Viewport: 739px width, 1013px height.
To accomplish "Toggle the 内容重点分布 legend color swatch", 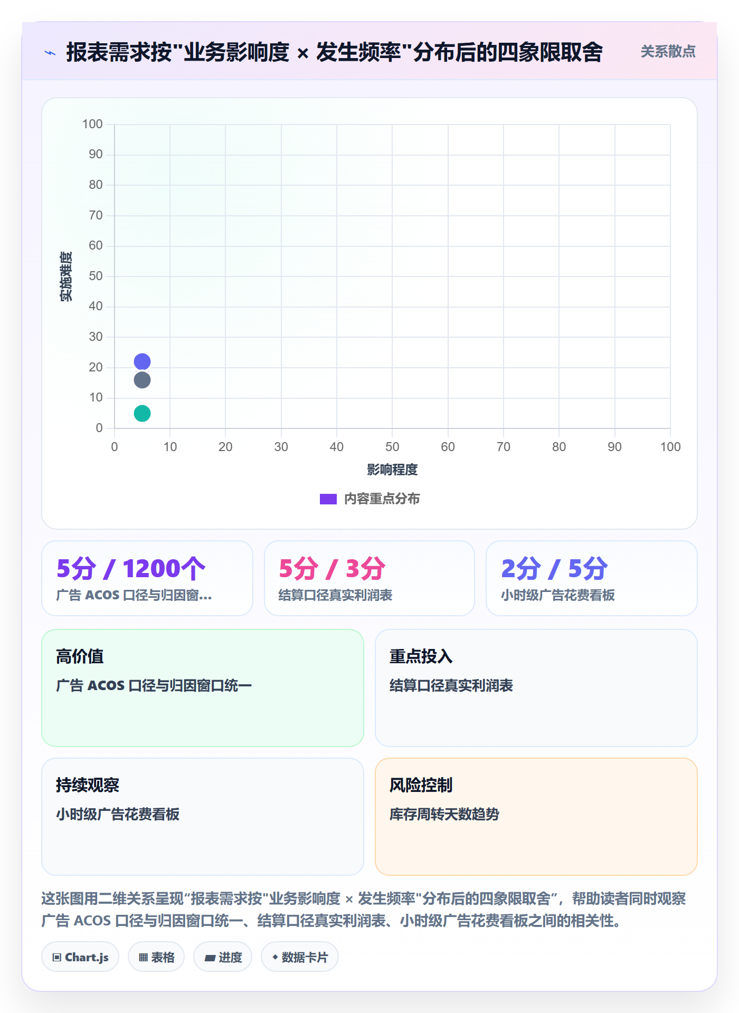I will click(328, 499).
